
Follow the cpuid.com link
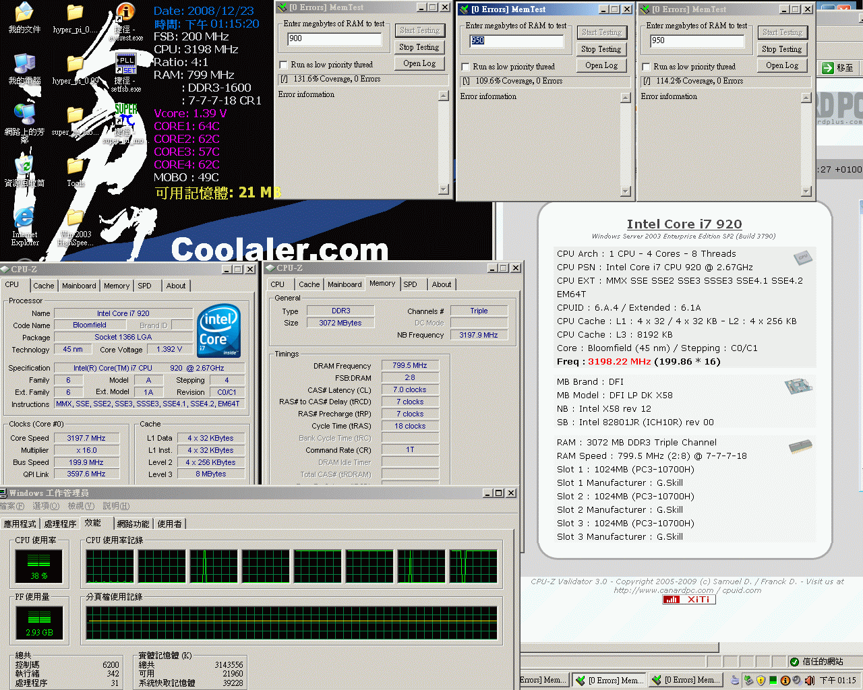(x=742, y=590)
